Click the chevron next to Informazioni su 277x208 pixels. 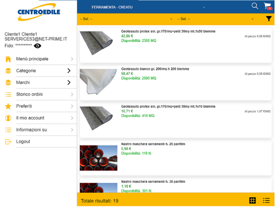point(72,130)
